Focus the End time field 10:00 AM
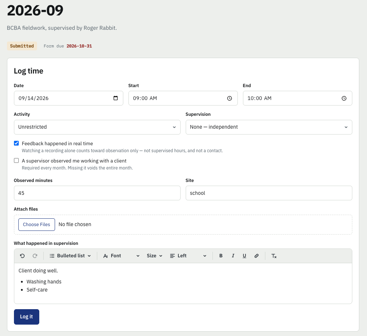This screenshot has width=367, height=336. pyautogui.click(x=298, y=98)
